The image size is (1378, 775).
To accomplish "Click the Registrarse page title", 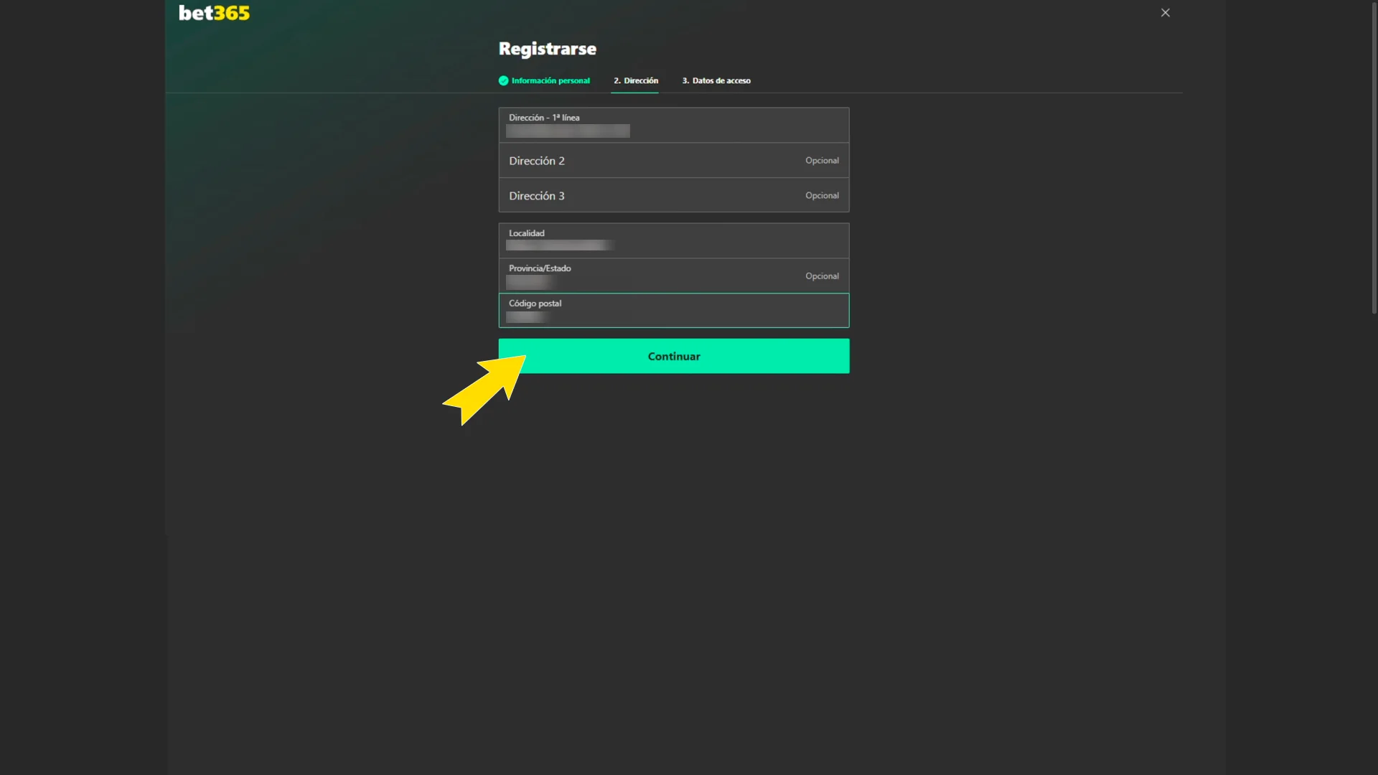I will click(x=547, y=49).
